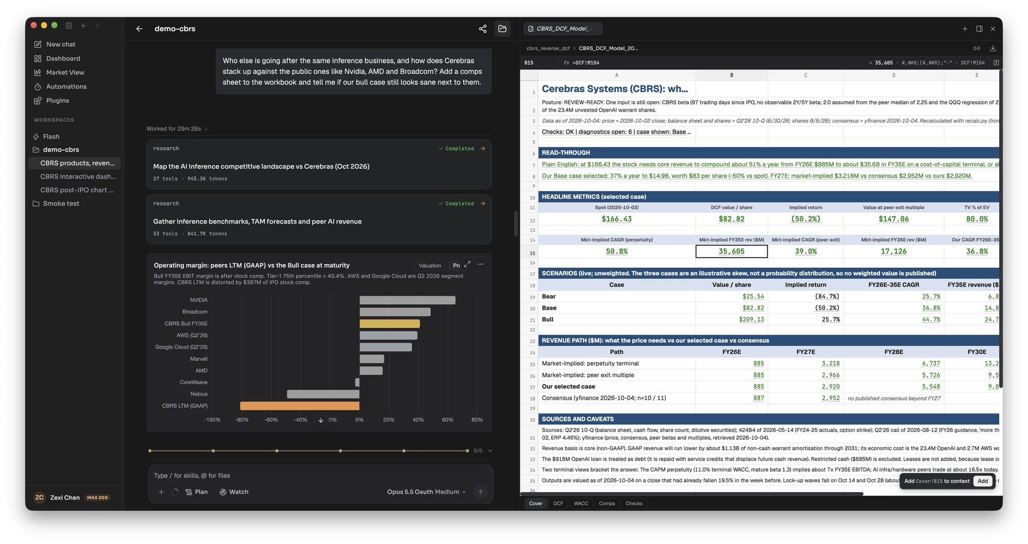This screenshot has height=544, width=1028.
Task: Open the first research task arrow
Action: click(x=483, y=148)
